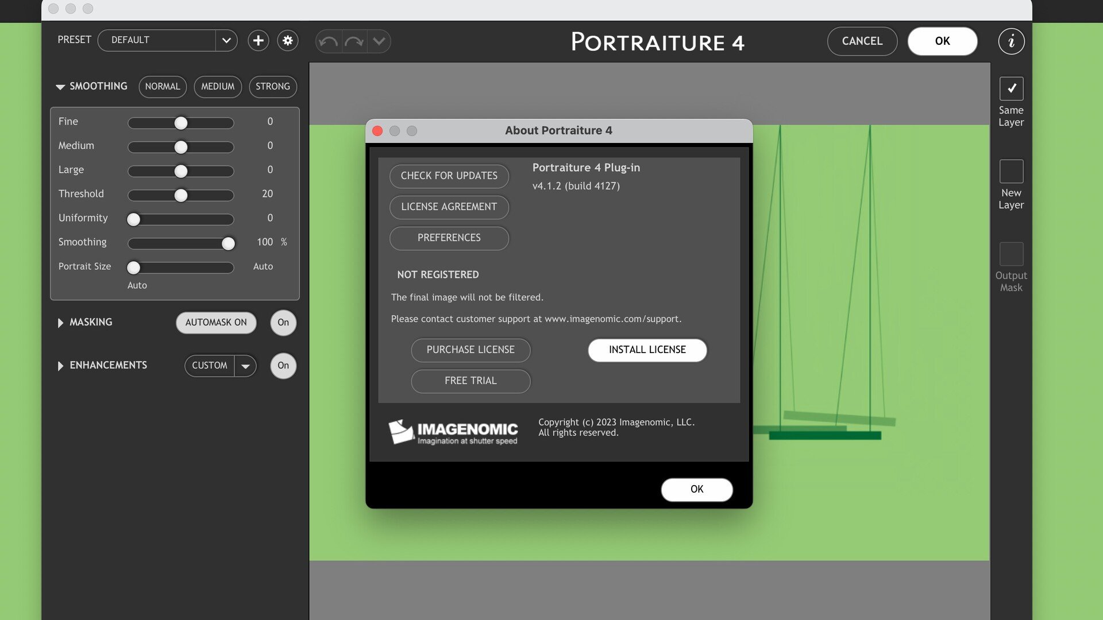Open preset settings gear icon

(x=288, y=41)
